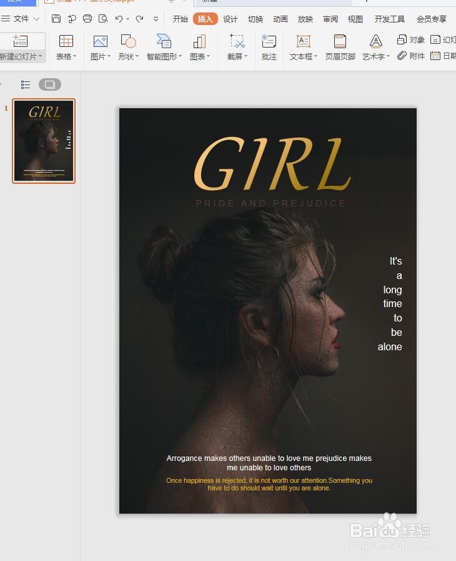Open the 切换 tab
The height and width of the screenshot is (561, 456).
click(255, 19)
